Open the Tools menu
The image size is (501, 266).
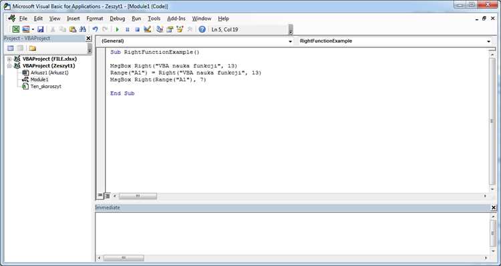154,19
